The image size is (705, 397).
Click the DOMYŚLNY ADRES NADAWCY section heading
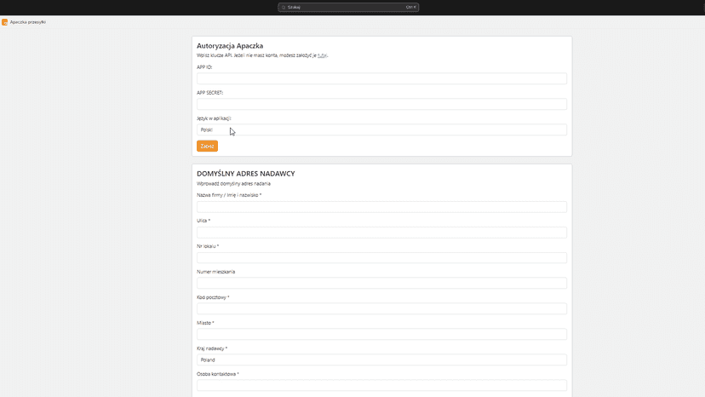245,173
